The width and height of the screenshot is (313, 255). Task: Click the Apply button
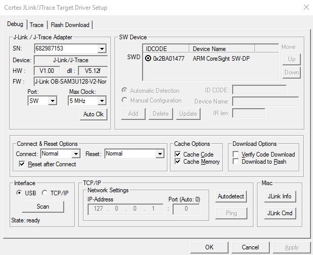[x=292, y=247]
